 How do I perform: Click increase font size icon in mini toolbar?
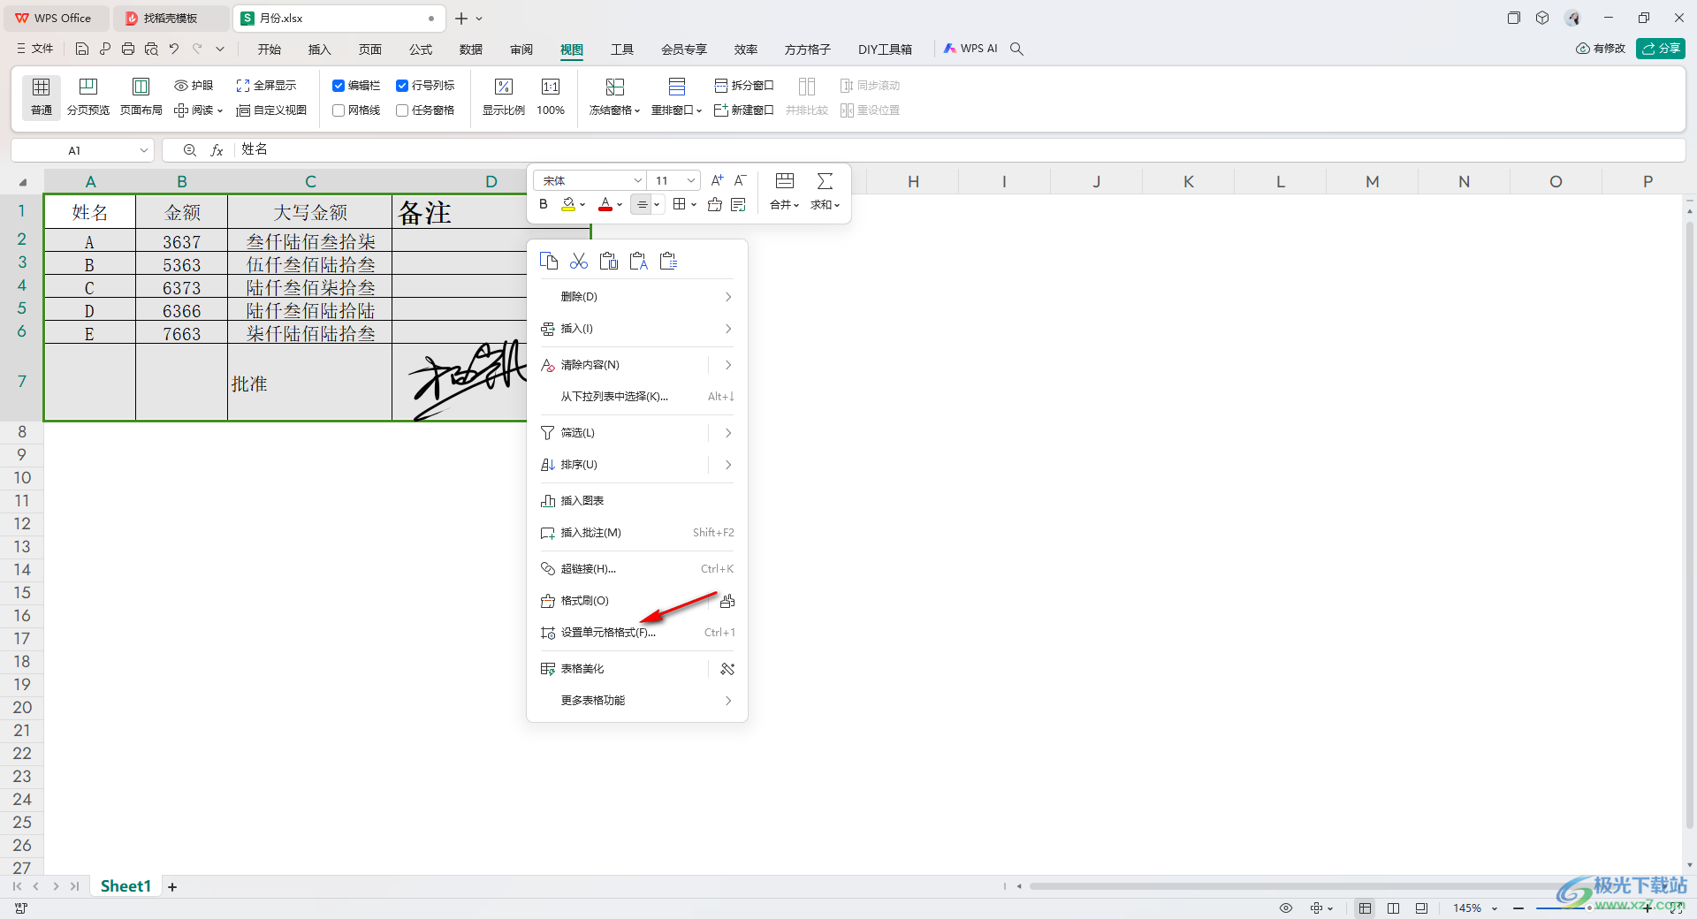coord(717,180)
